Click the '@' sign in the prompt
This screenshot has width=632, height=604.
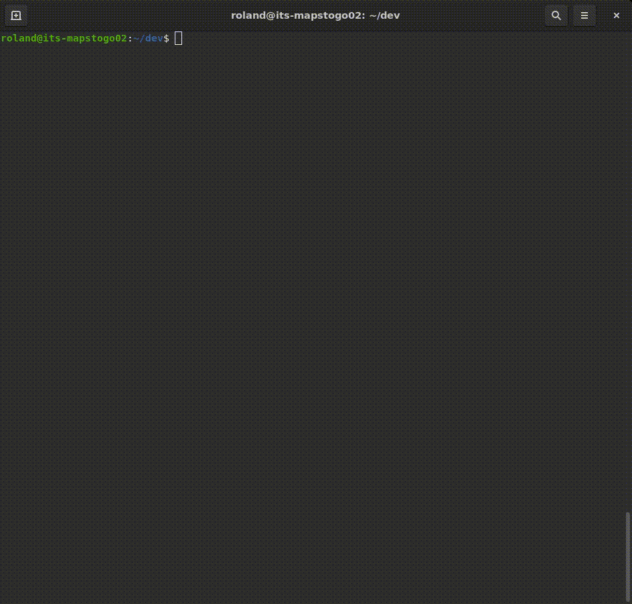[x=37, y=39]
